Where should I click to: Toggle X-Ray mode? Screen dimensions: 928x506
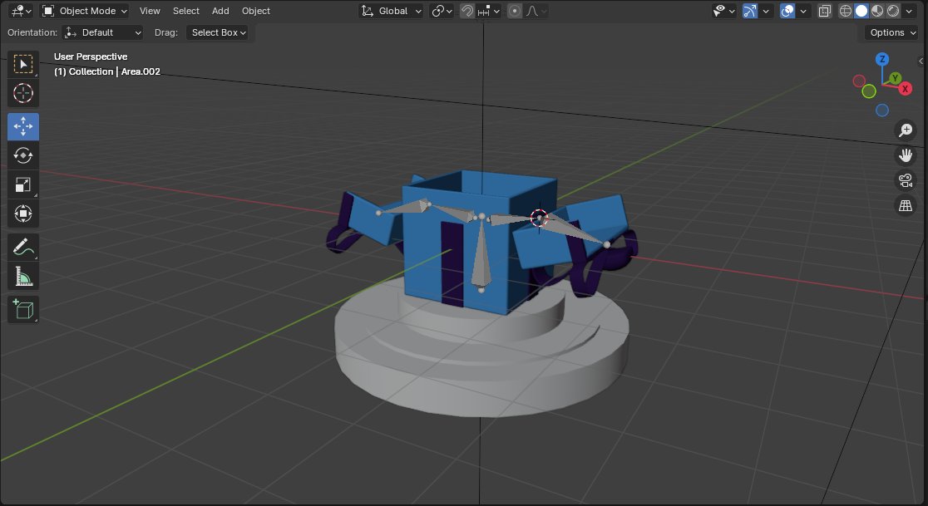[824, 11]
